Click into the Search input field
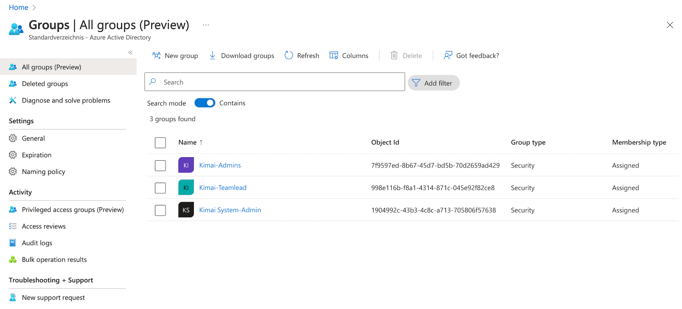Viewport: 682px width, 309px height. pyautogui.click(x=275, y=82)
